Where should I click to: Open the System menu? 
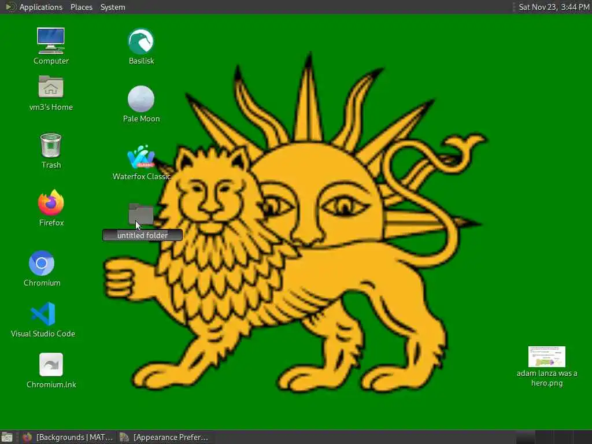tap(113, 7)
